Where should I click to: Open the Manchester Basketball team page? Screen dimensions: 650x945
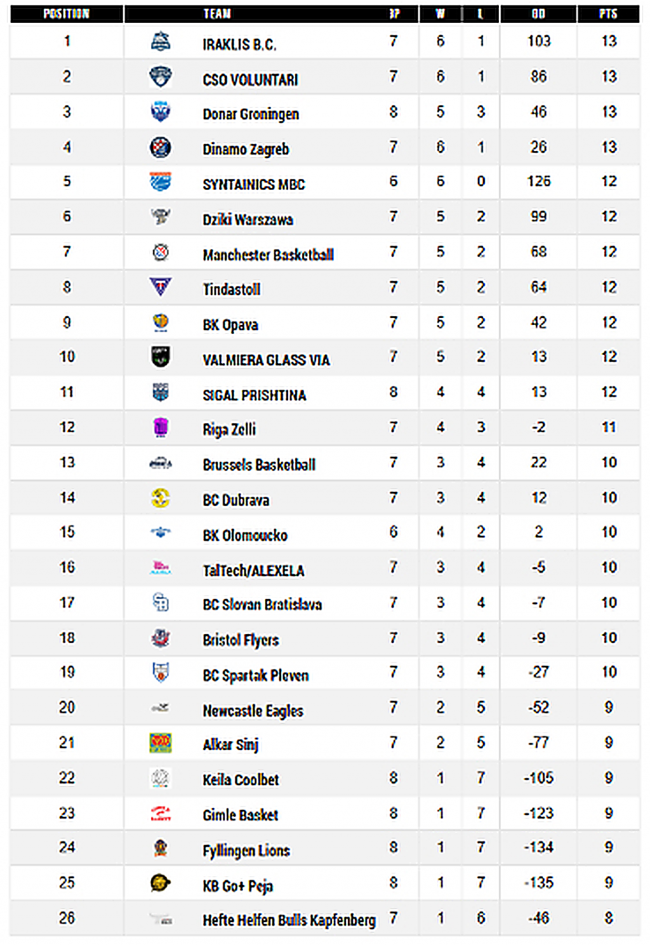click(x=268, y=255)
